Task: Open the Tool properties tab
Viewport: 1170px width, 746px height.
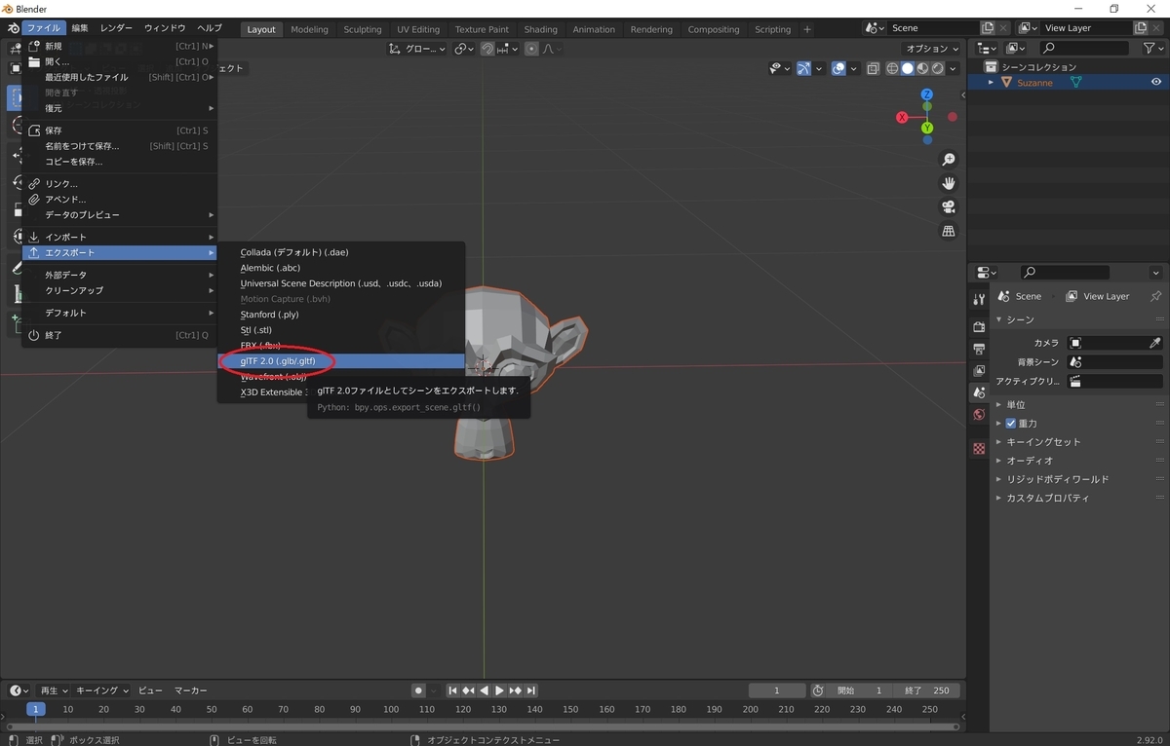Action: coord(980,299)
